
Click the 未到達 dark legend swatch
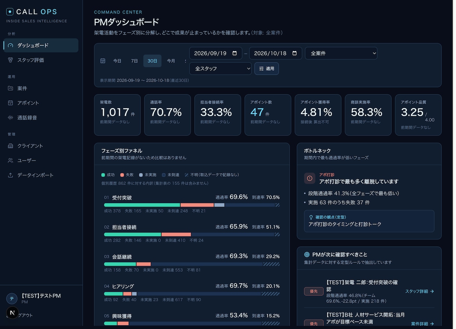pyautogui.click(x=164, y=175)
